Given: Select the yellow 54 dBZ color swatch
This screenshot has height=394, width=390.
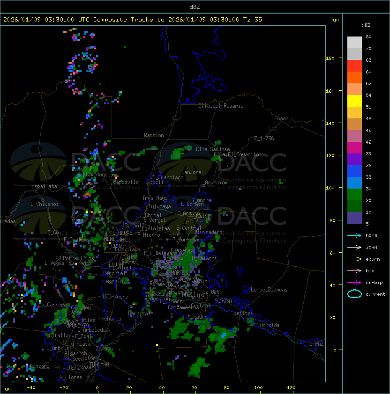Looking at the screenshot, I should point(354,101).
